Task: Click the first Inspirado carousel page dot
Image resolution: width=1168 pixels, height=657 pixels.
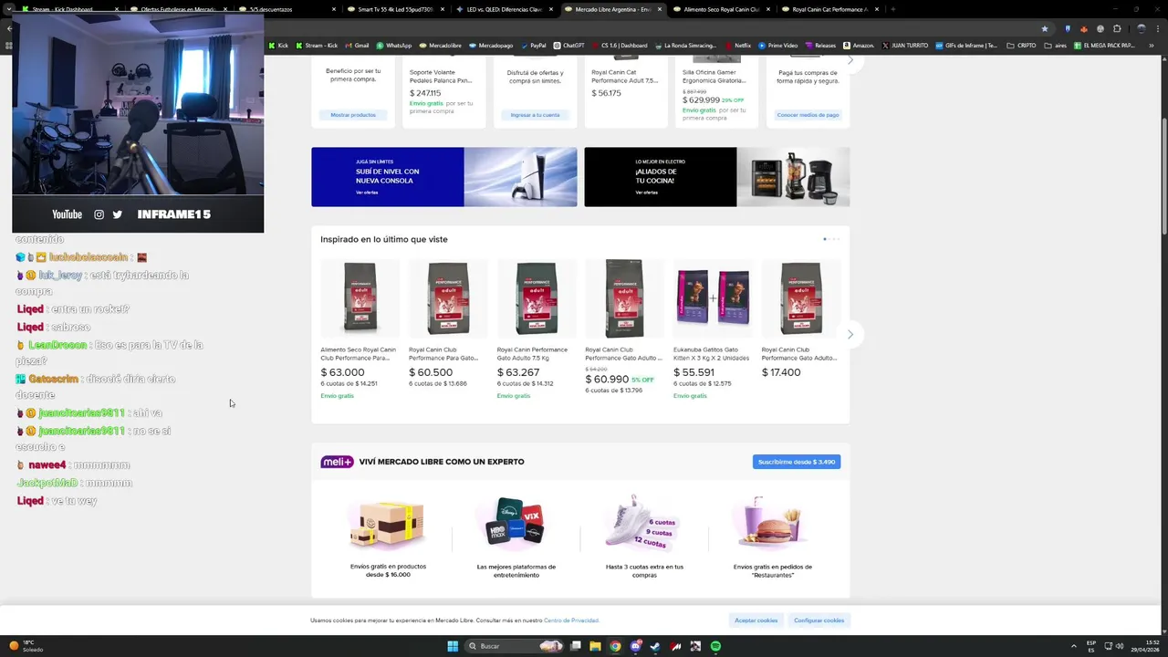Action: 825,239
